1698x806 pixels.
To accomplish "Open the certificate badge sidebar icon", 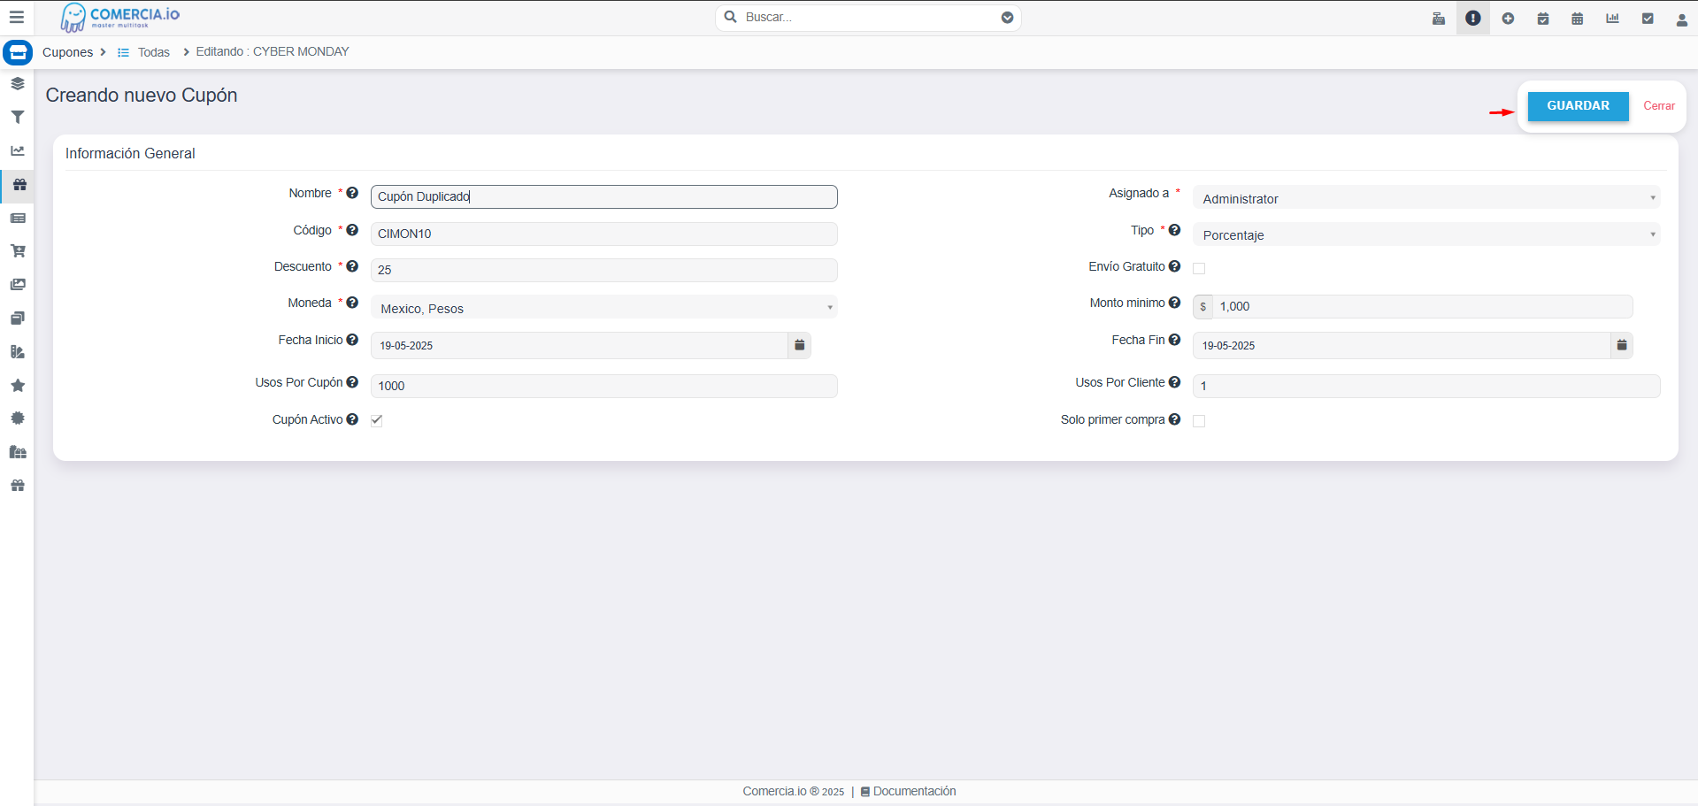I will point(18,418).
